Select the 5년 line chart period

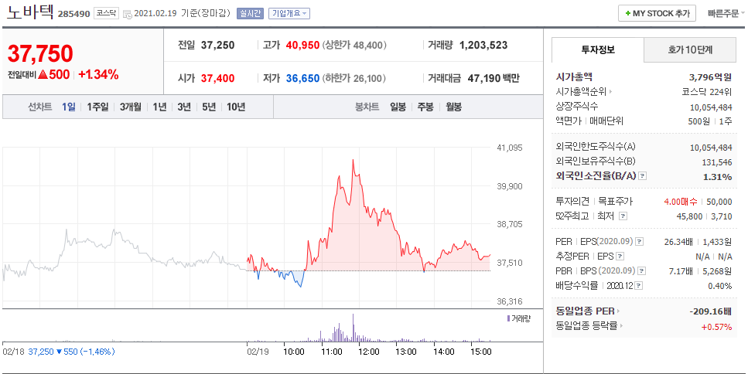209,107
